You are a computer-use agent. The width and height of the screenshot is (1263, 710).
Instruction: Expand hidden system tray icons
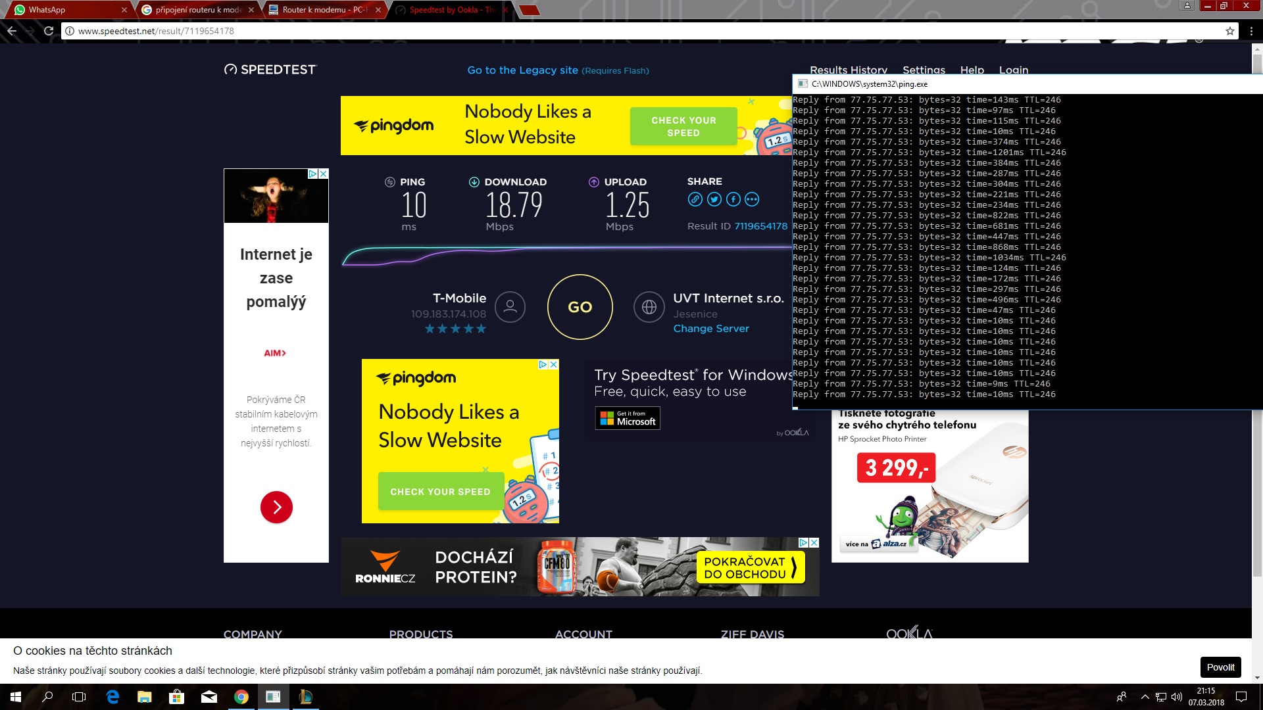pos(1145,697)
